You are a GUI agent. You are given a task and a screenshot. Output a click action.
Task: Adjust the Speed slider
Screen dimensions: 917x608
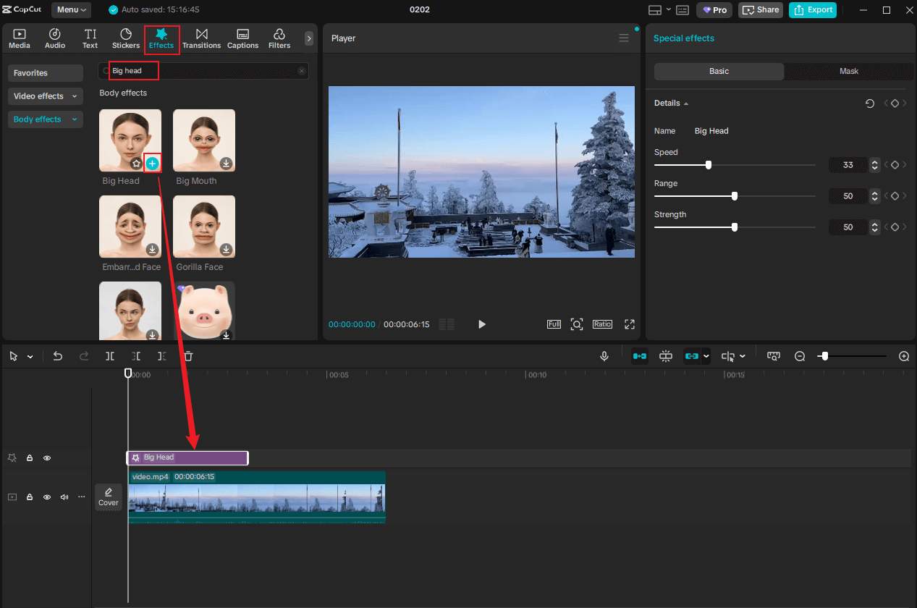[x=708, y=164]
